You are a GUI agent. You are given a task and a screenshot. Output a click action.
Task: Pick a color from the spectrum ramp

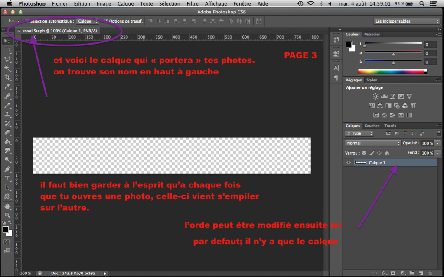pyautogui.click(x=392, y=72)
